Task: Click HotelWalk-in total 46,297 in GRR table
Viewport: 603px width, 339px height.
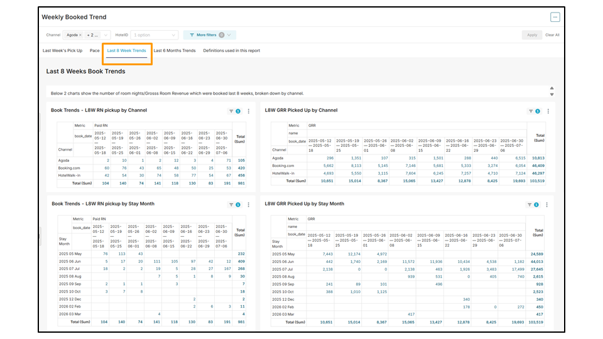Action: (x=538, y=173)
